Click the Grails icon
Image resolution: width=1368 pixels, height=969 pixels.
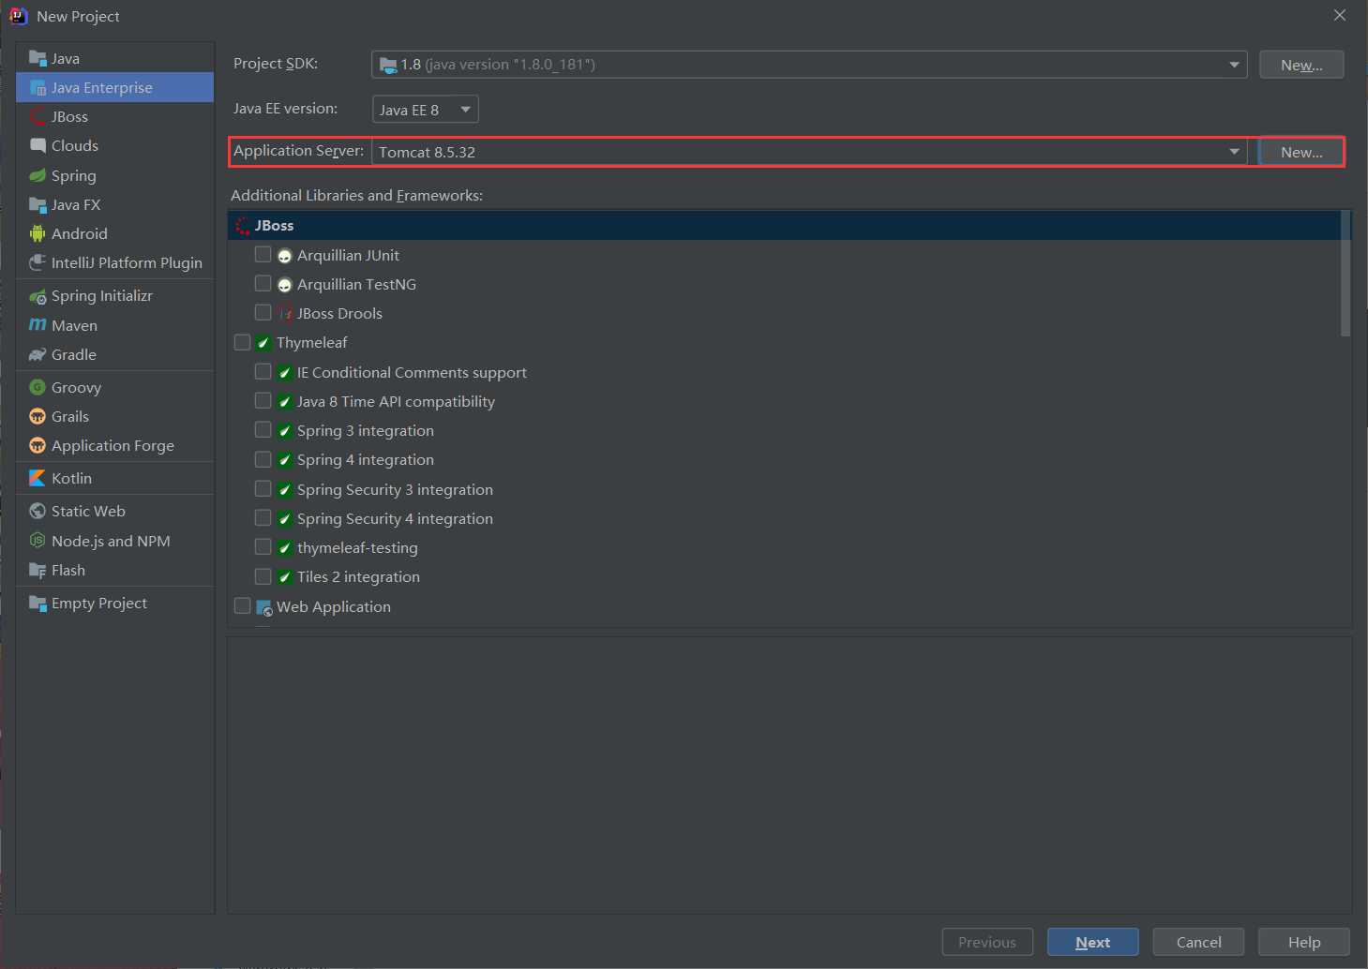pos(38,416)
